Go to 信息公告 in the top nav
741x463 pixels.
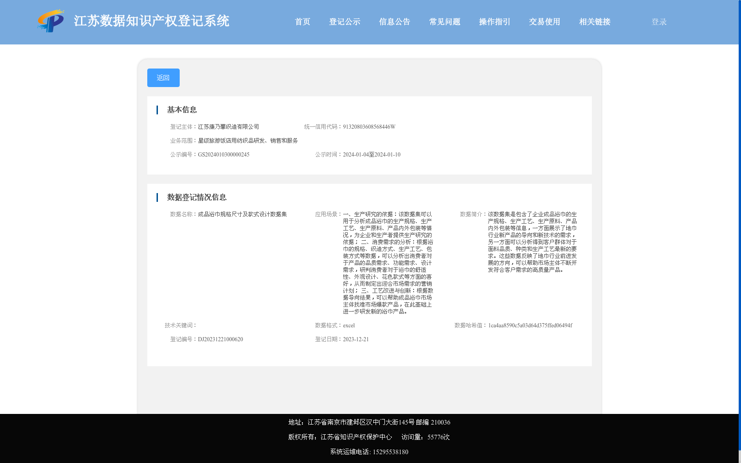pyautogui.click(x=395, y=22)
